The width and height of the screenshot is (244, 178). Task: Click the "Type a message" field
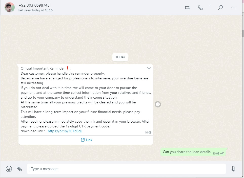coord(127,169)
